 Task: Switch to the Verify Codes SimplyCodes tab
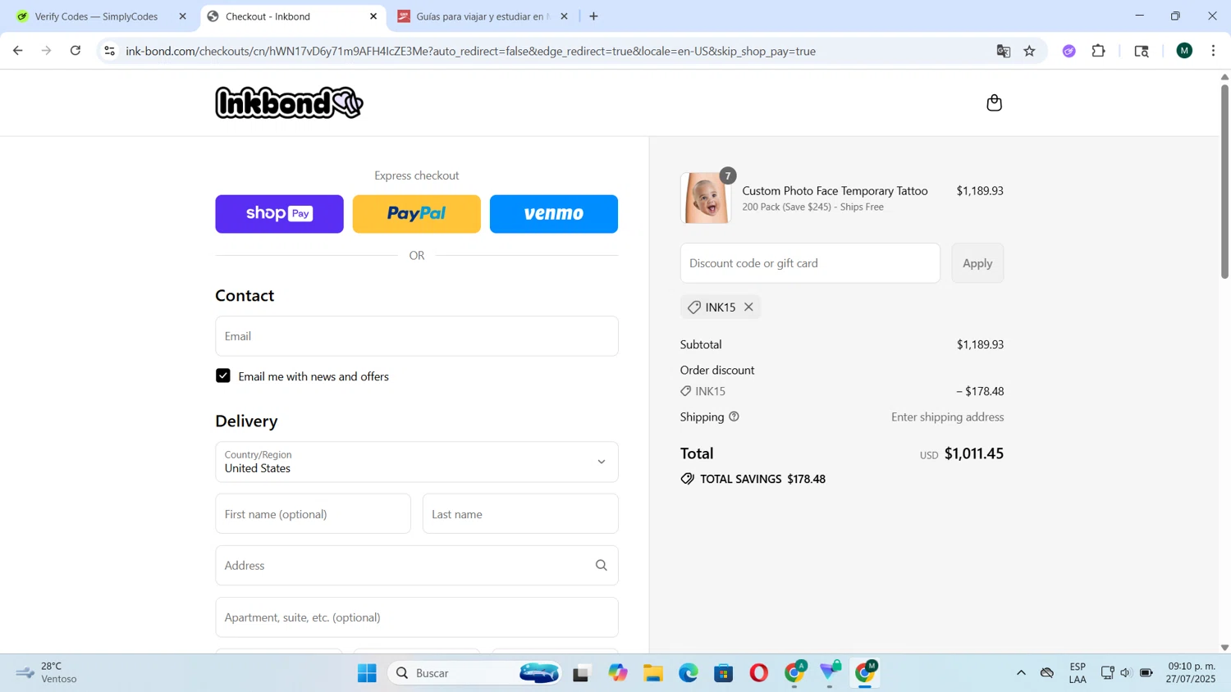tap(95, 16)
